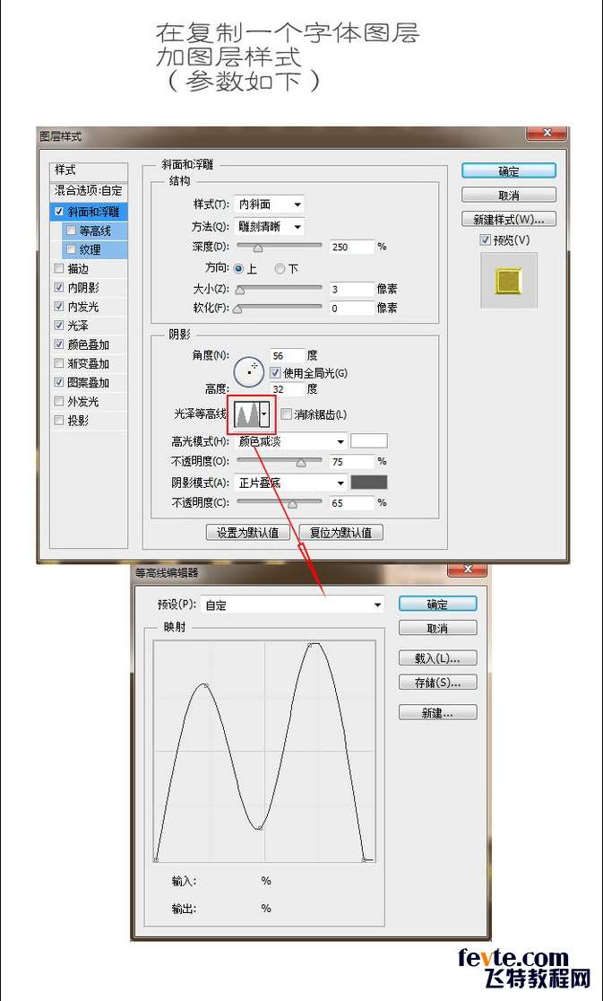This screenshot has width=603, height=1001.
Task: Enable 消除锯齿 checkbox
Action: point(285,415)
